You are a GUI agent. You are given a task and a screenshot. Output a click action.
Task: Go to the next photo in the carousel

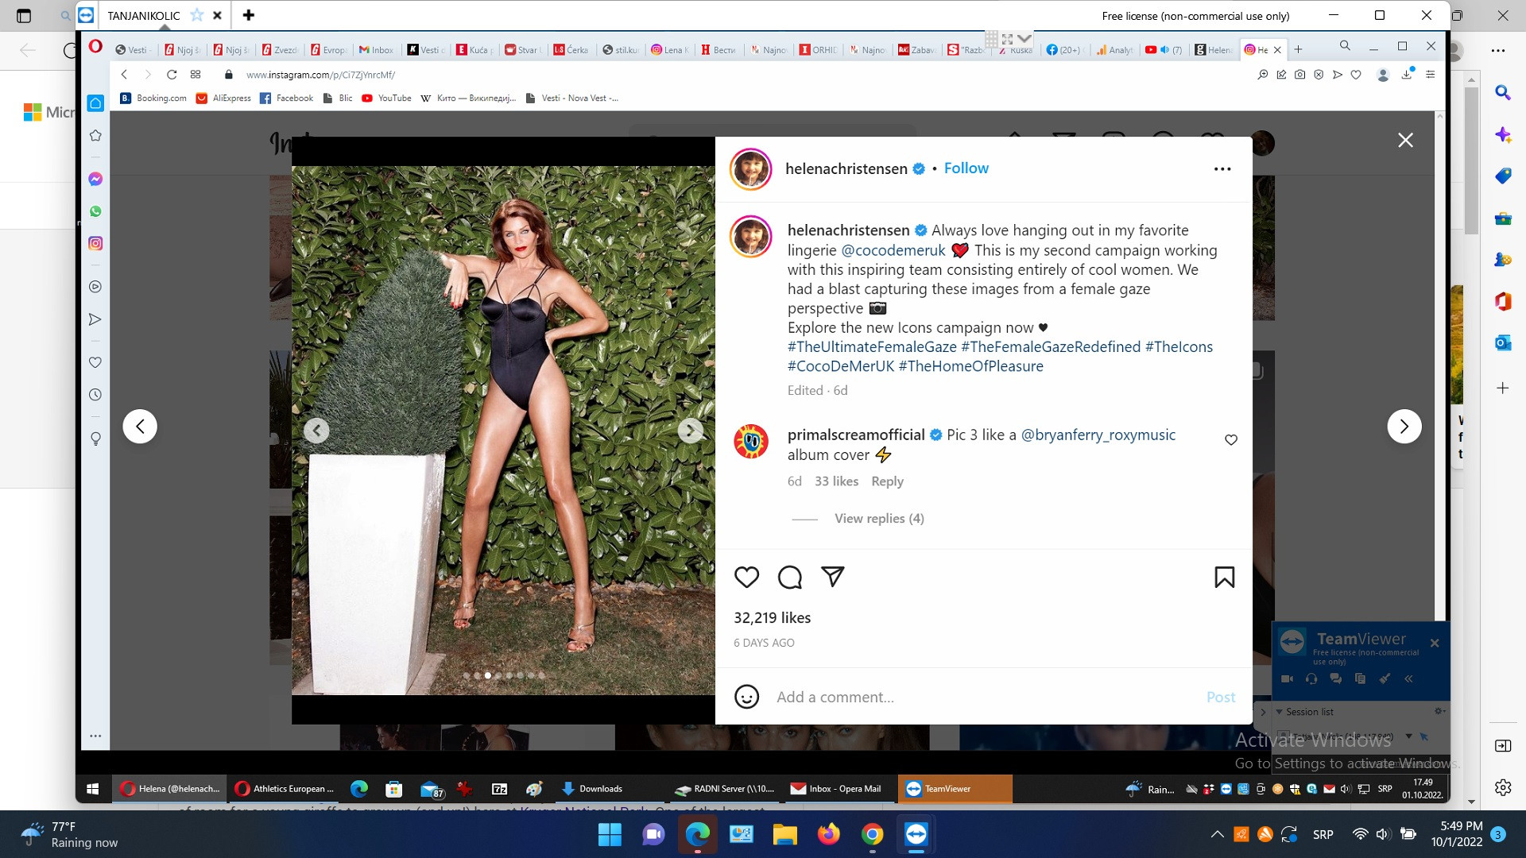coord(690,431)
